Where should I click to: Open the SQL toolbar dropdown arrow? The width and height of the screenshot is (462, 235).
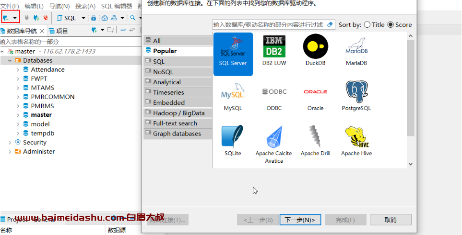(83, 18)
